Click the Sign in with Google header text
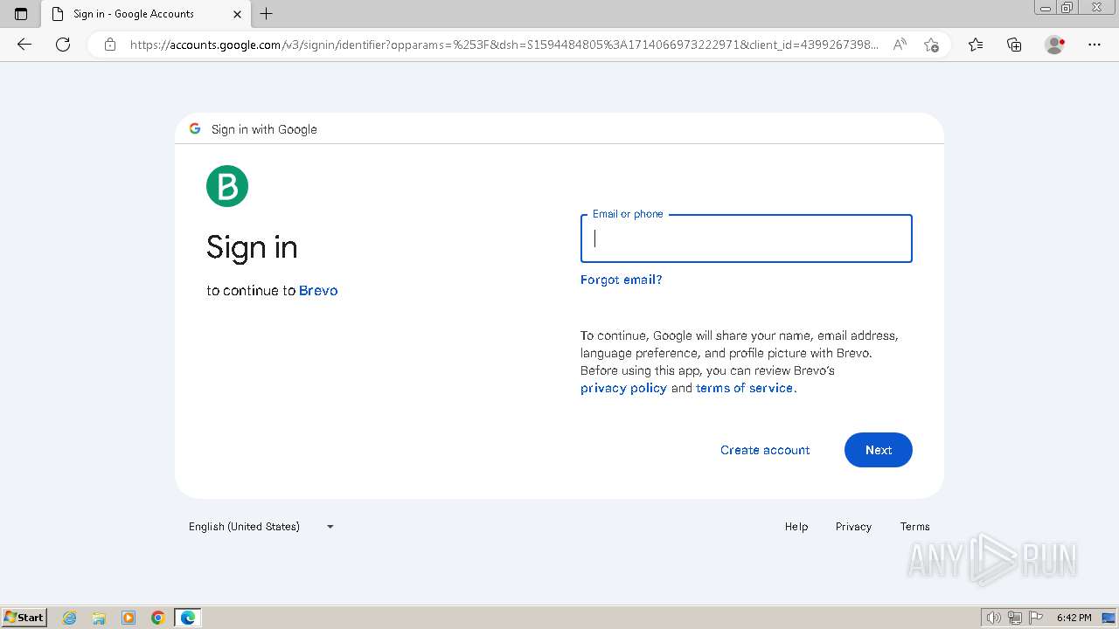Image resolution: width=1119 pixels, height=629 pixels. point(264,129)
